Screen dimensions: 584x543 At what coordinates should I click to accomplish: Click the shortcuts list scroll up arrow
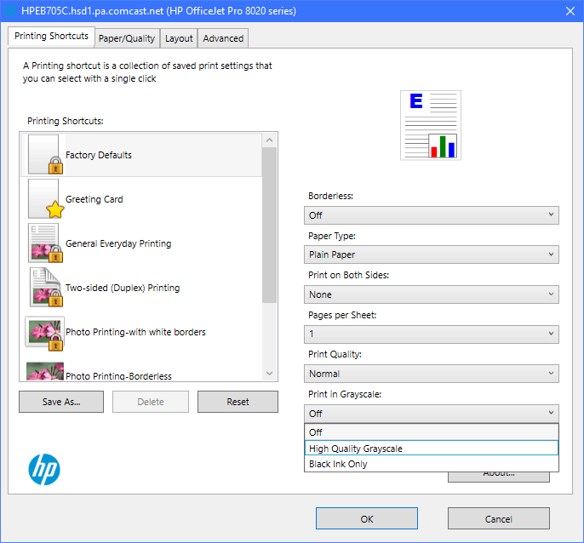270,140
